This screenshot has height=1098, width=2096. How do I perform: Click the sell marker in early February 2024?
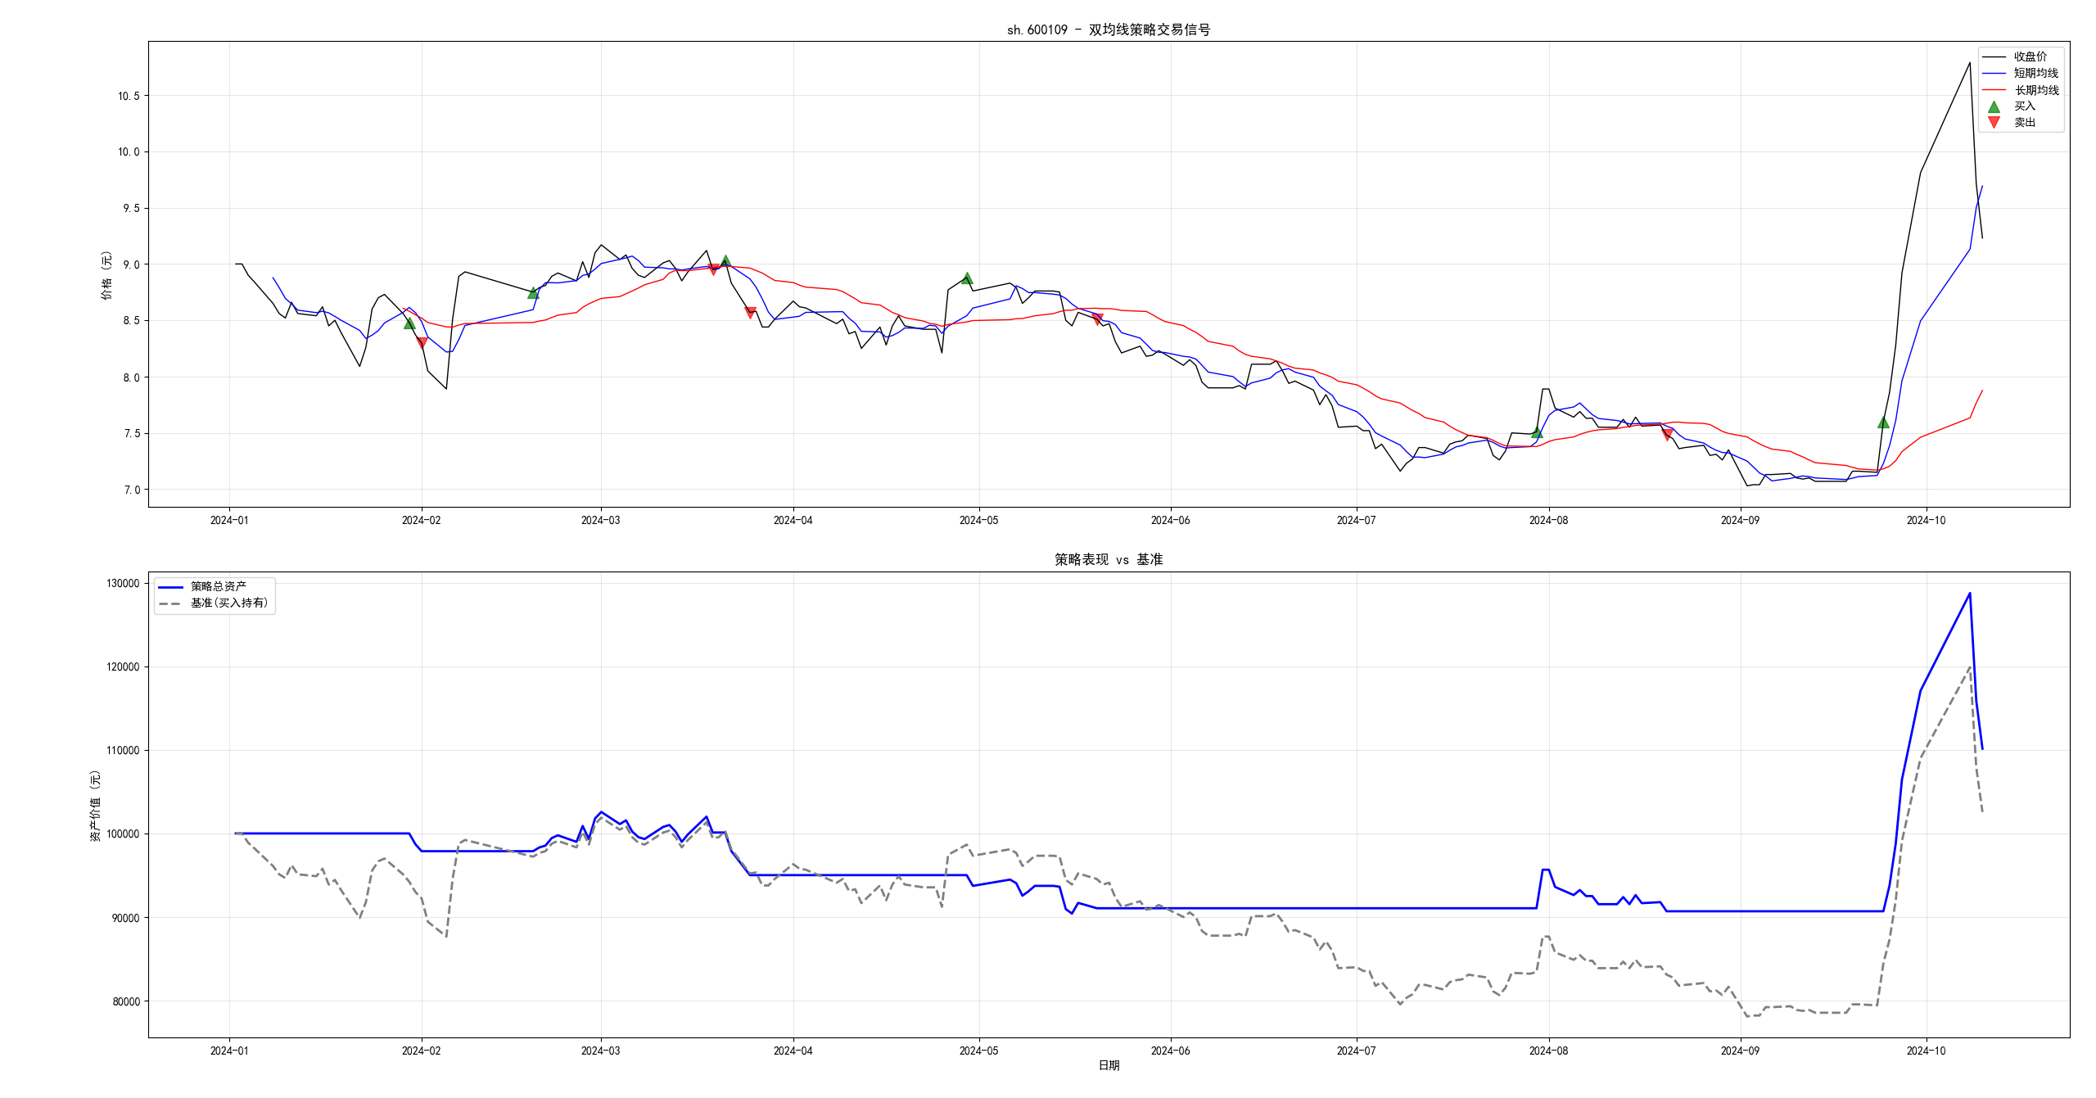pos(422,342)
